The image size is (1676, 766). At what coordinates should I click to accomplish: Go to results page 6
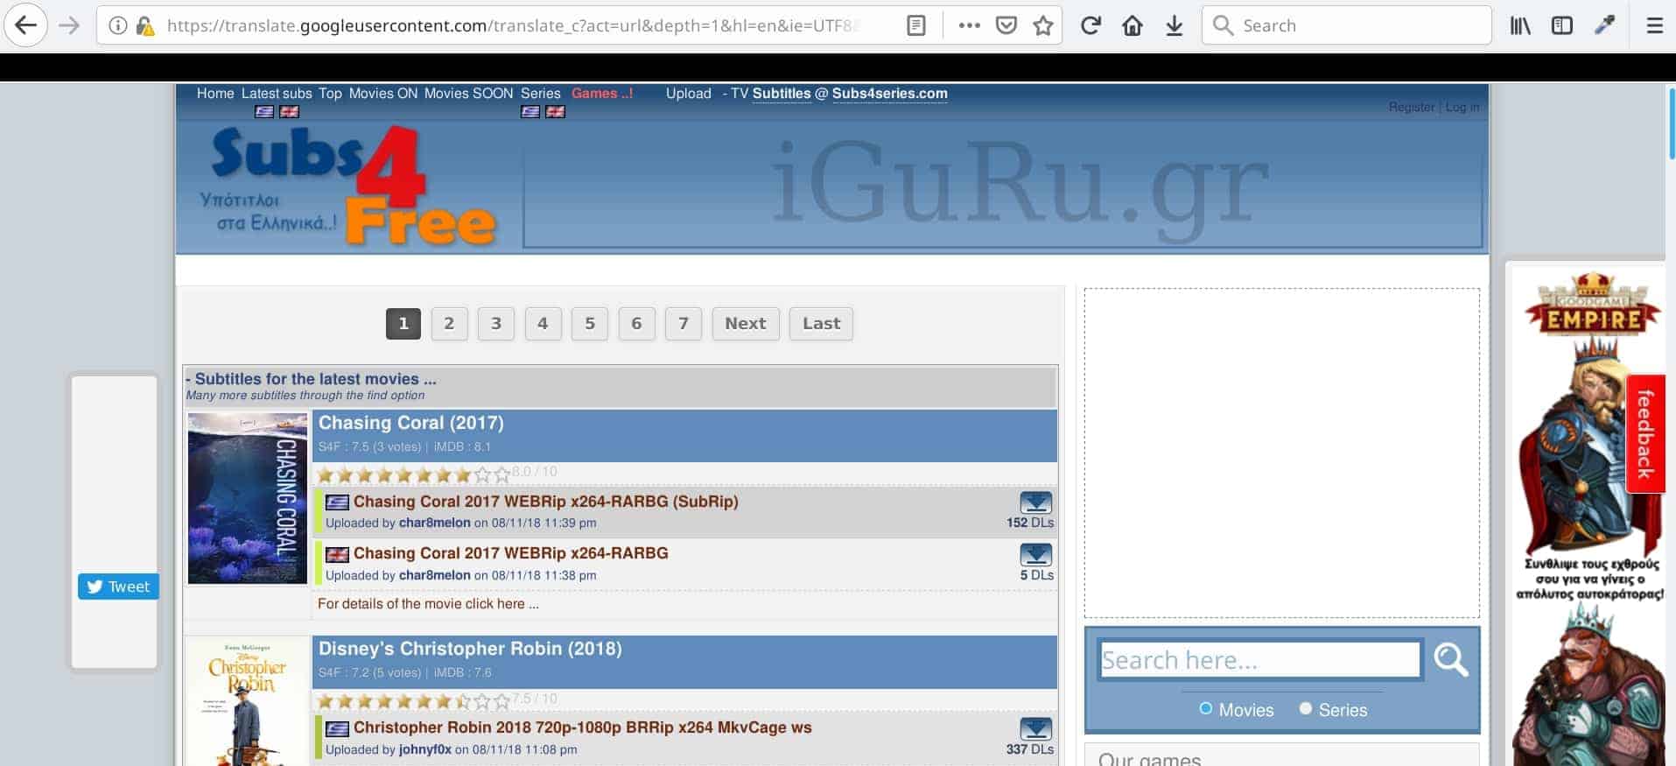[636, 324]
